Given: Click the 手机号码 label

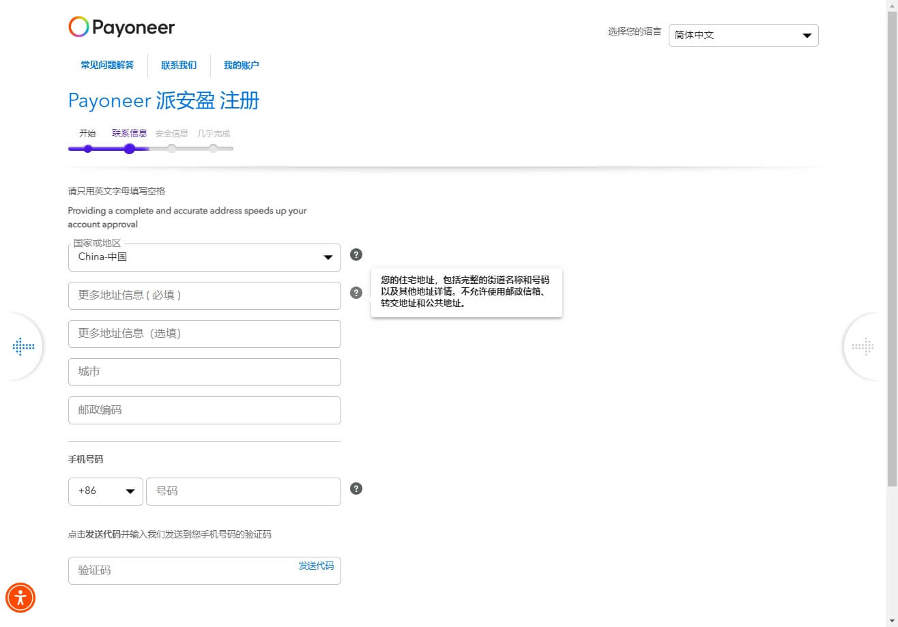Looking at the screenshot, I should pyautogui.click(x=85, y=459).
